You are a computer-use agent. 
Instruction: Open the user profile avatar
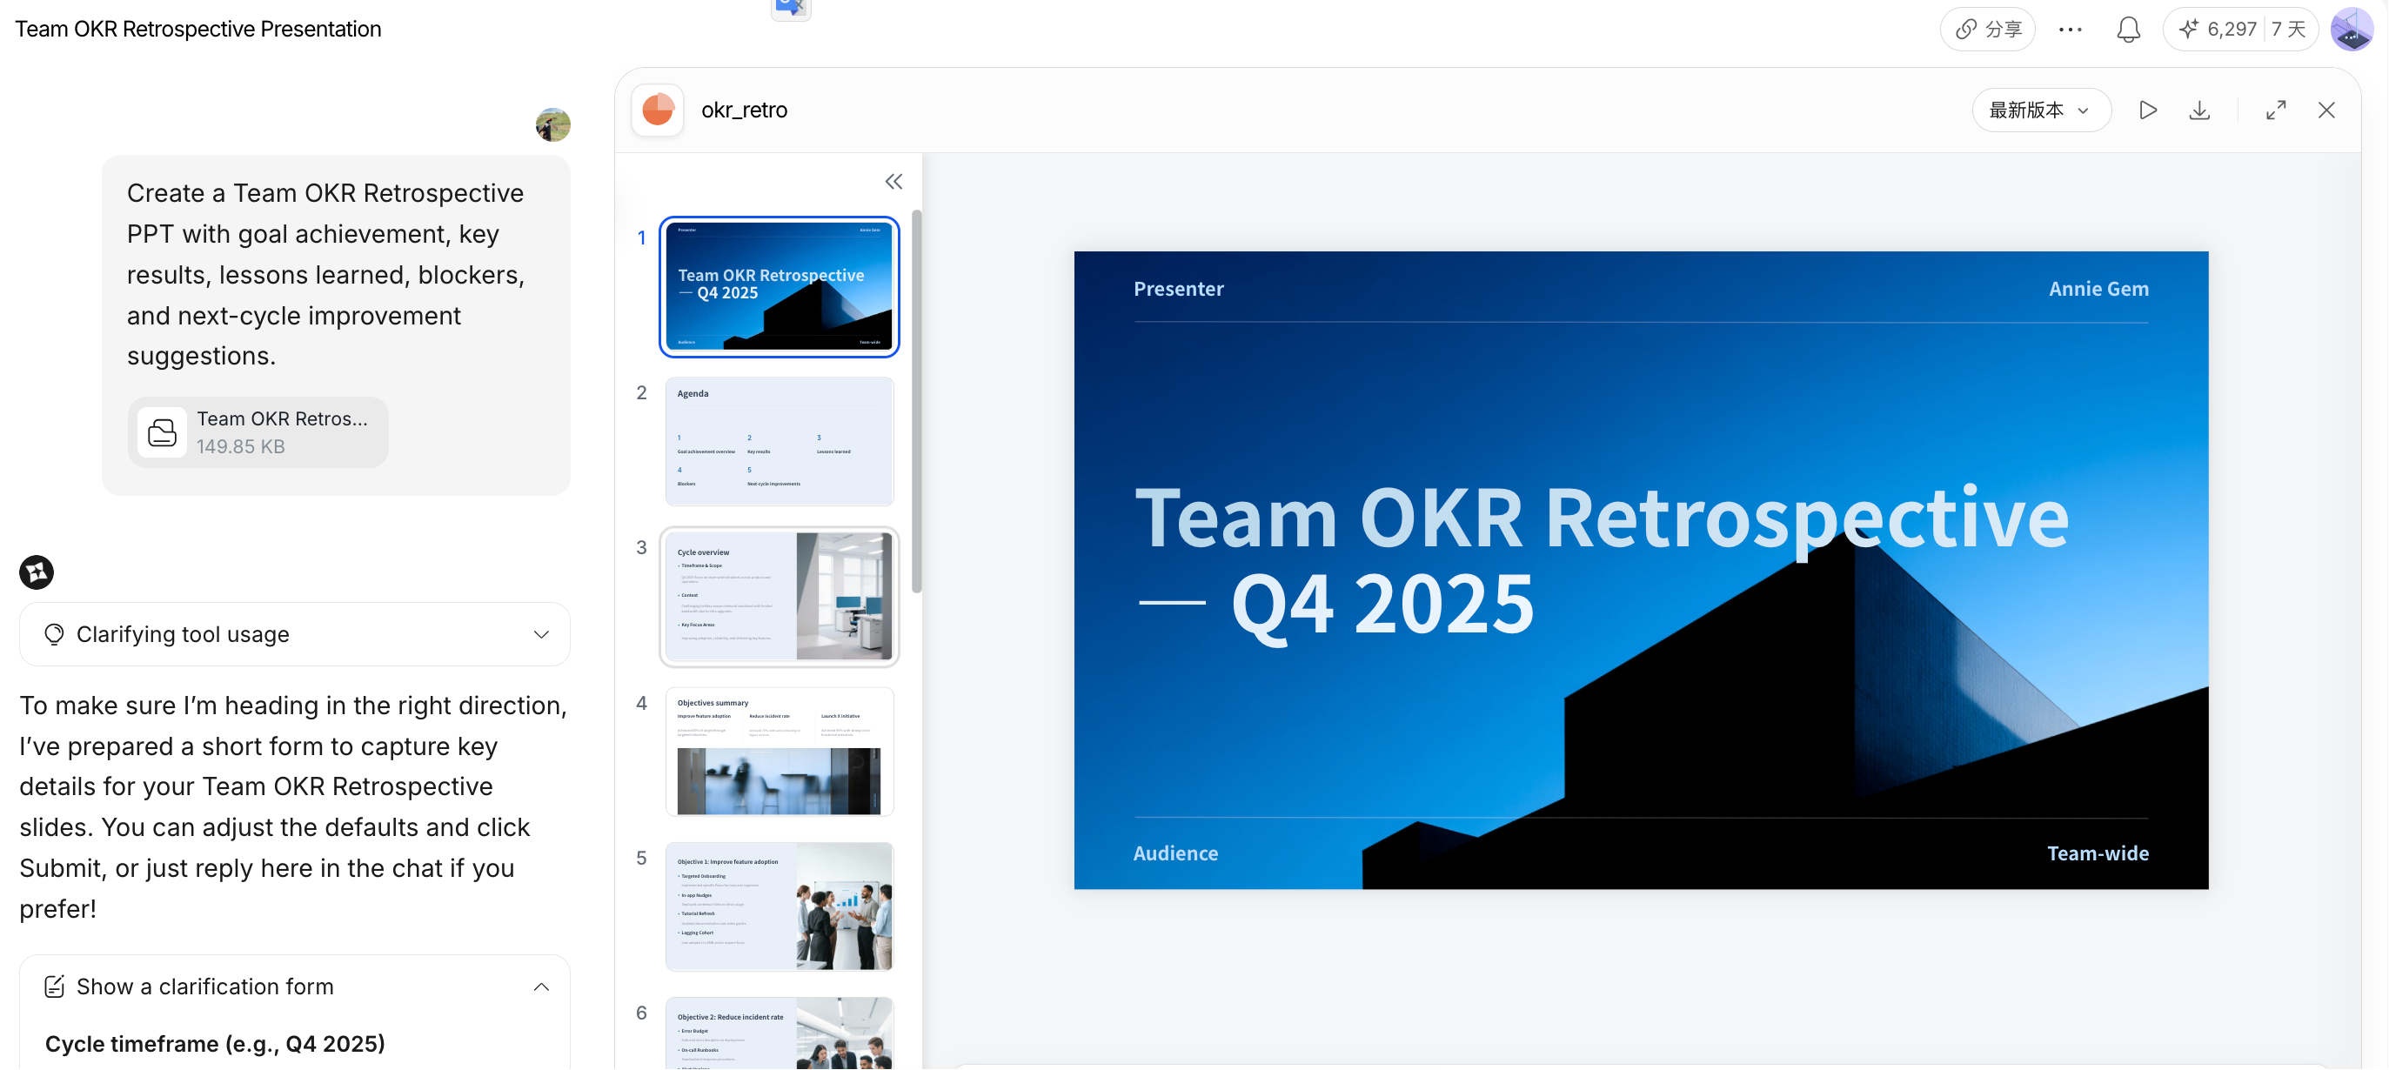point(2350,30)
